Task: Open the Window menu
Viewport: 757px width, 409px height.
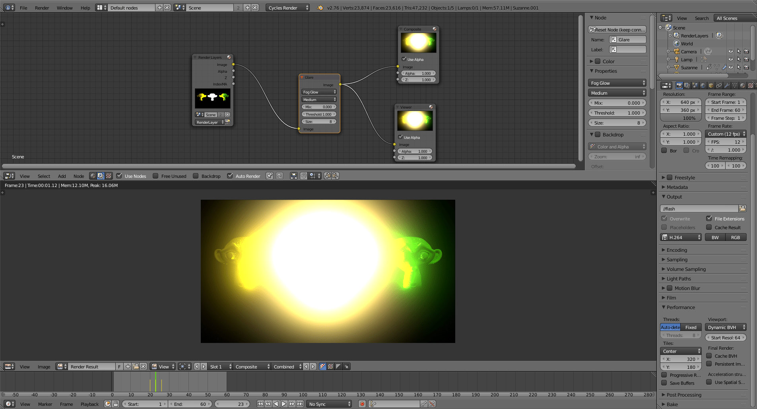Action: coord(64,8)
